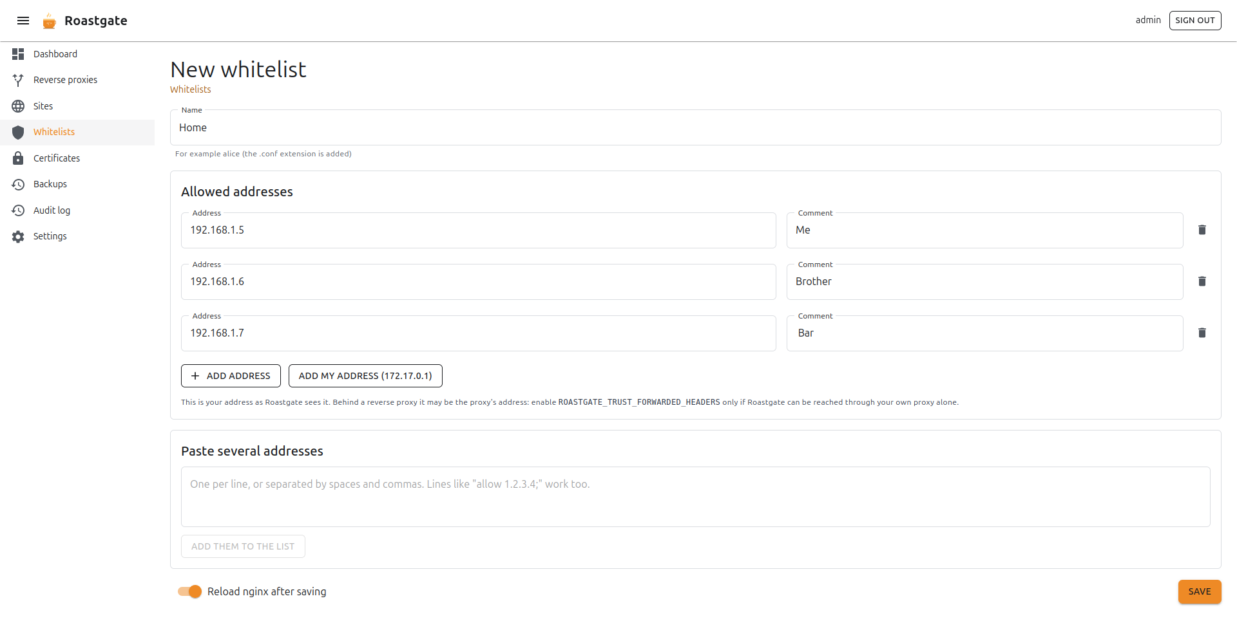Image resolution: width=1237 pixels, height=621 pixels.
Task: Delete the 192.168.1.5 address row
Action: (1202, 230)
